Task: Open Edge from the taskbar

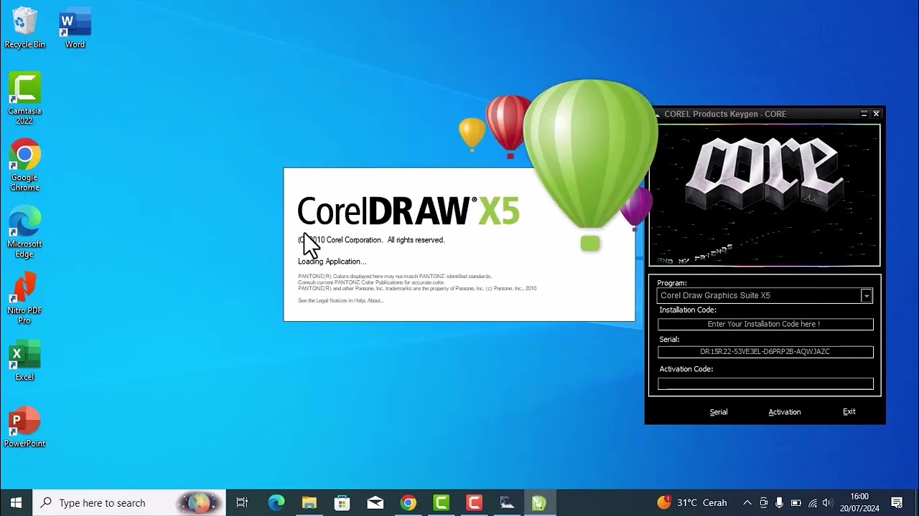Action: click(276, 502)
